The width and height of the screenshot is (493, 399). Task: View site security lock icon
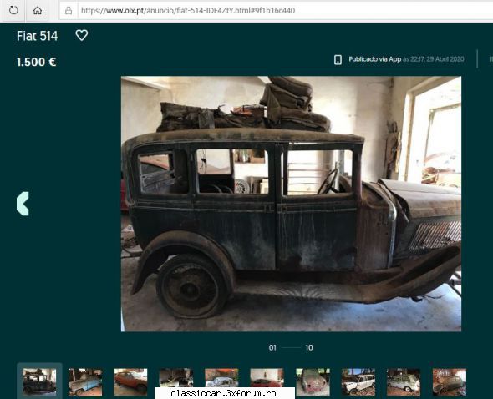(69, 11)
